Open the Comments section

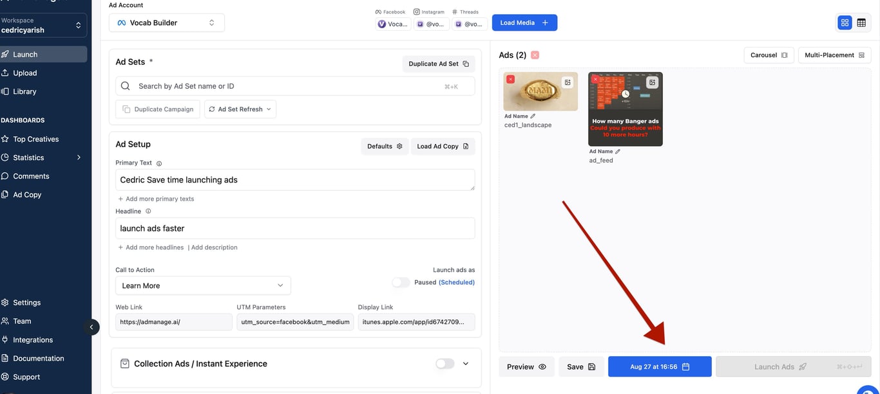[31, 176]
